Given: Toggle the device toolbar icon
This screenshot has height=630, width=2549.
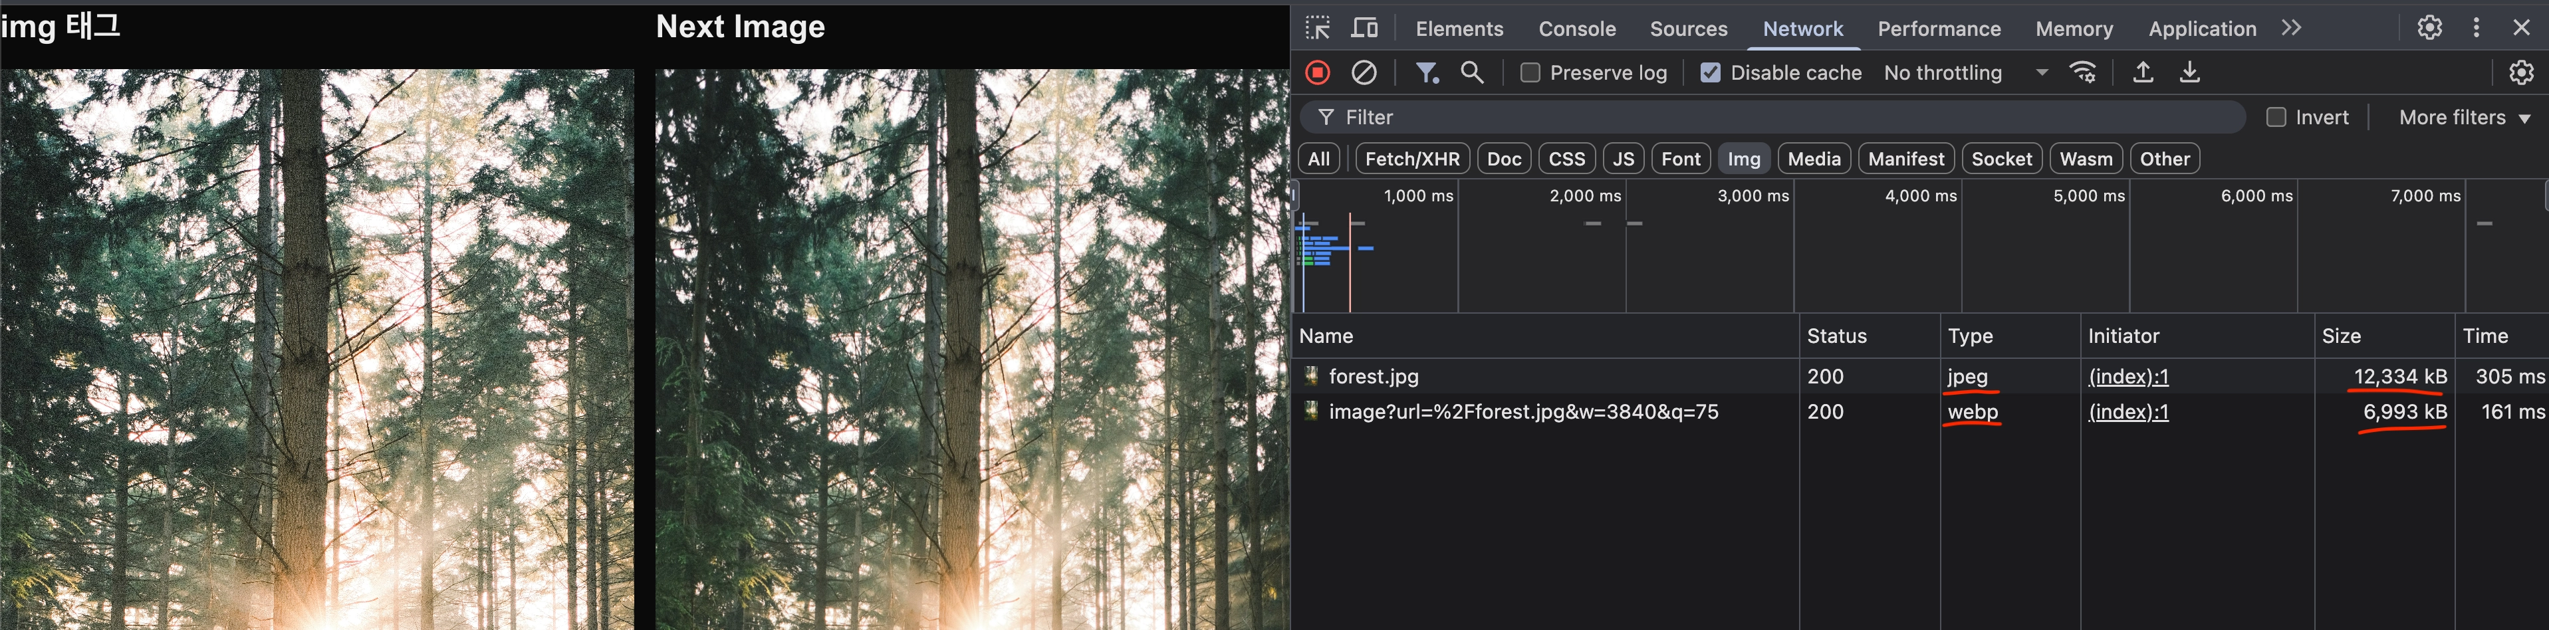Looking at the screenshot, I should coord(1364,28).
